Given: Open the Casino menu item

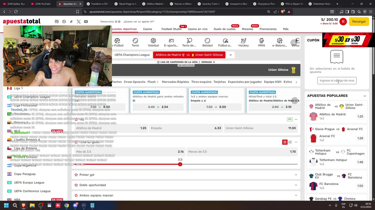Looking at the screenshot, I should click(147, 29).
